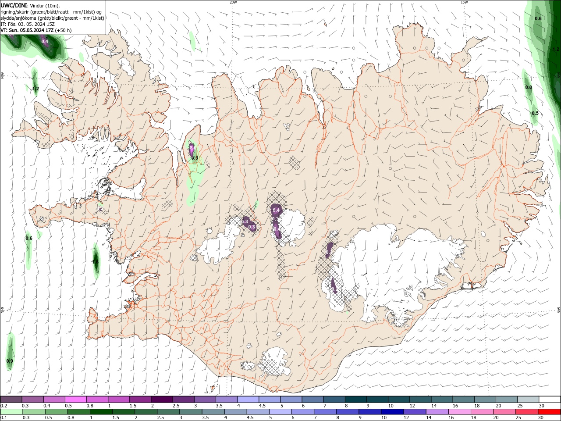The image size is (561, 421).
Task: Click the 1.2 value at the upper-left ocean
Action: click(x=36, y=89)
